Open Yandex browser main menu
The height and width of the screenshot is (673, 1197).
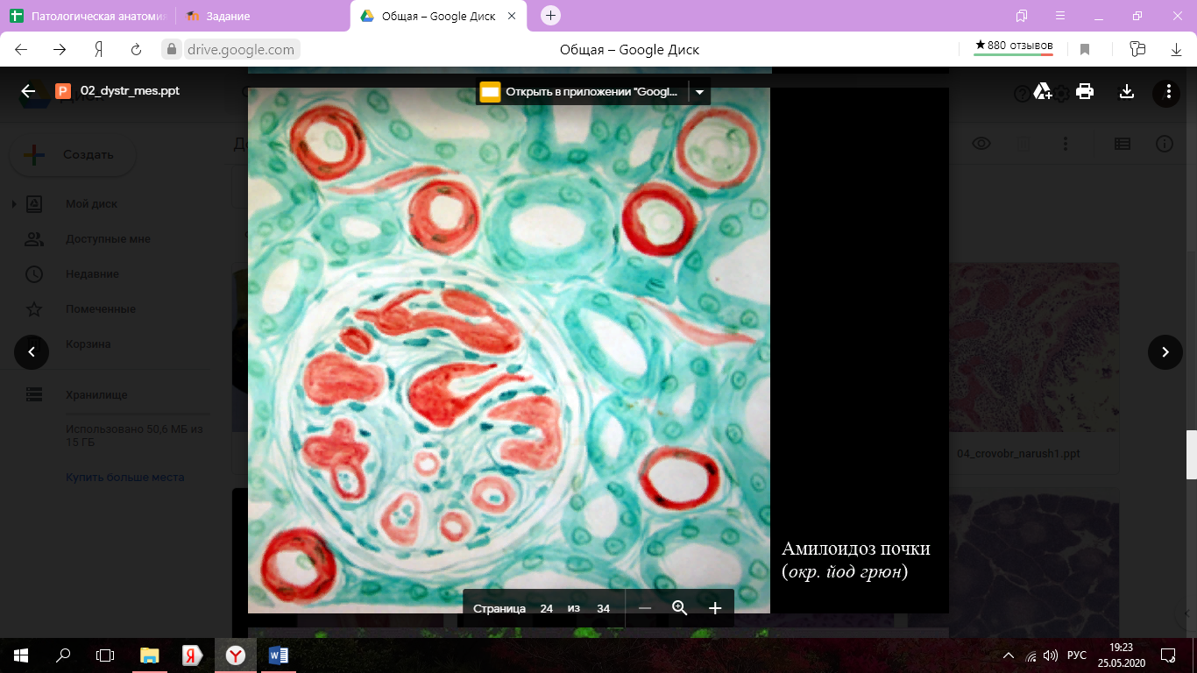click(x=1060, y=16)
